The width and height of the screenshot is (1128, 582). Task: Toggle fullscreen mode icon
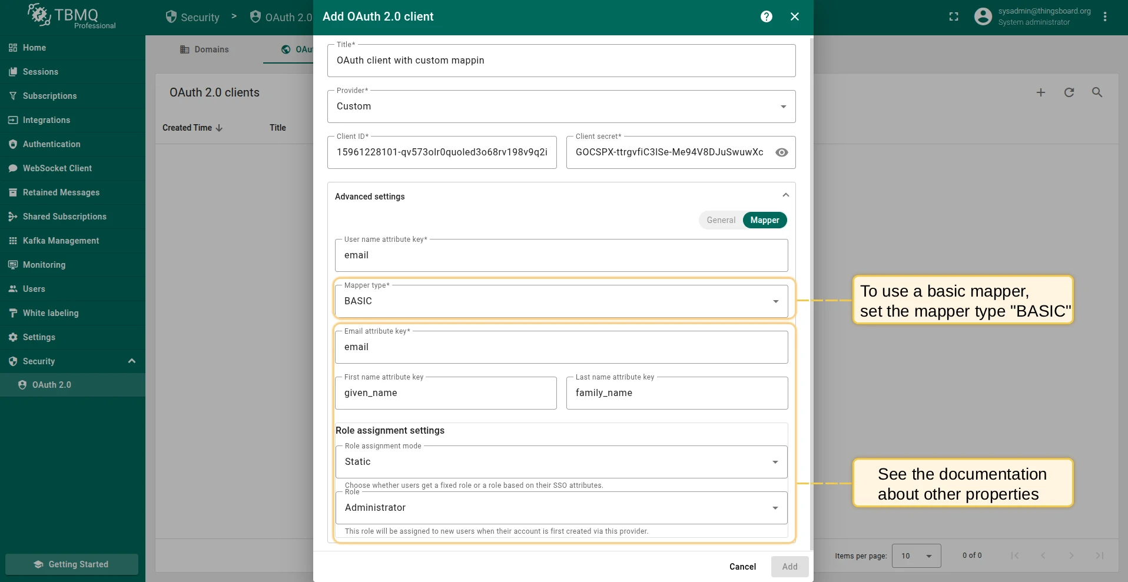coord(954,16)
